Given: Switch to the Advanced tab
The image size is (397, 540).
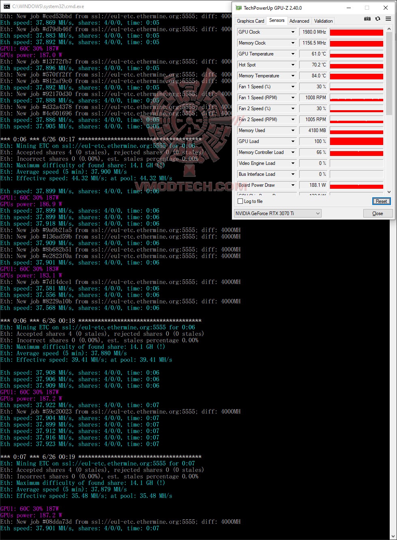Looking at the screenshot, I should pos(299,21).
